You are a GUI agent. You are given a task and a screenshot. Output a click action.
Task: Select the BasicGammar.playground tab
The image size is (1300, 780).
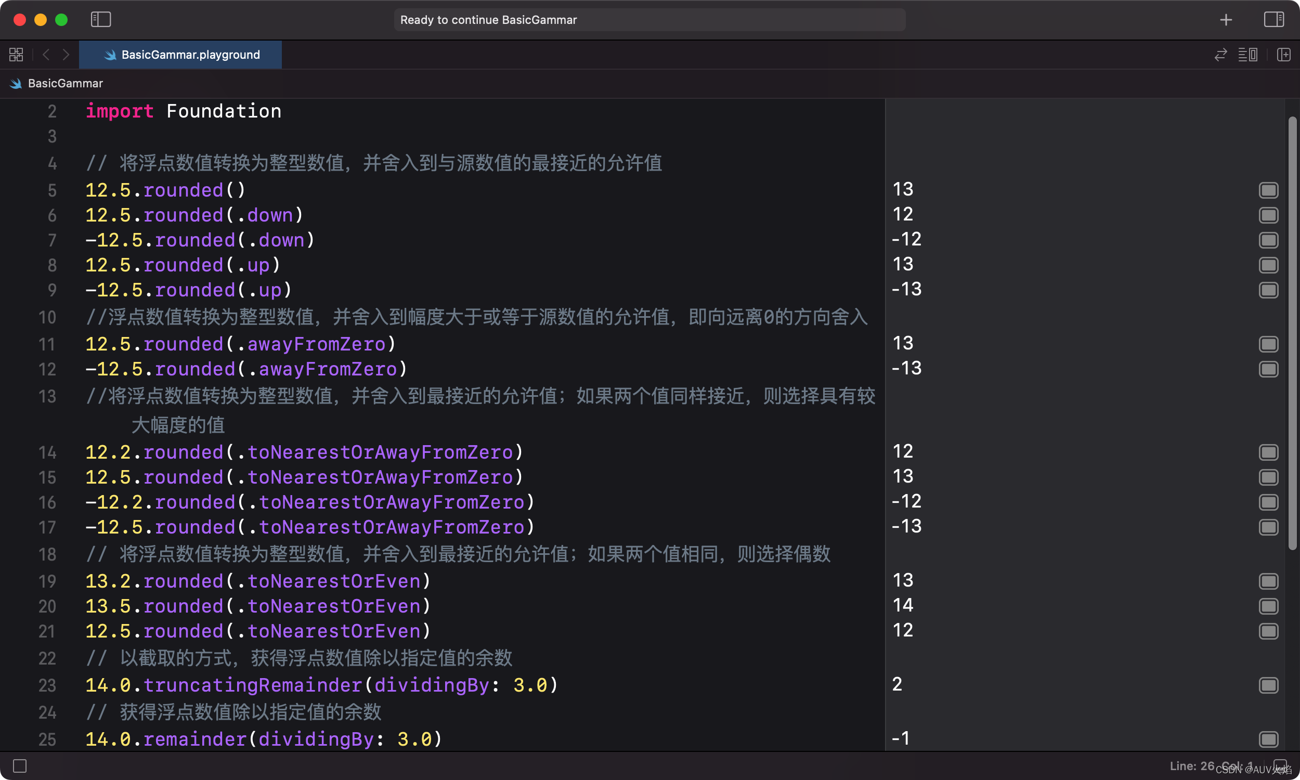tap(180, 55)
